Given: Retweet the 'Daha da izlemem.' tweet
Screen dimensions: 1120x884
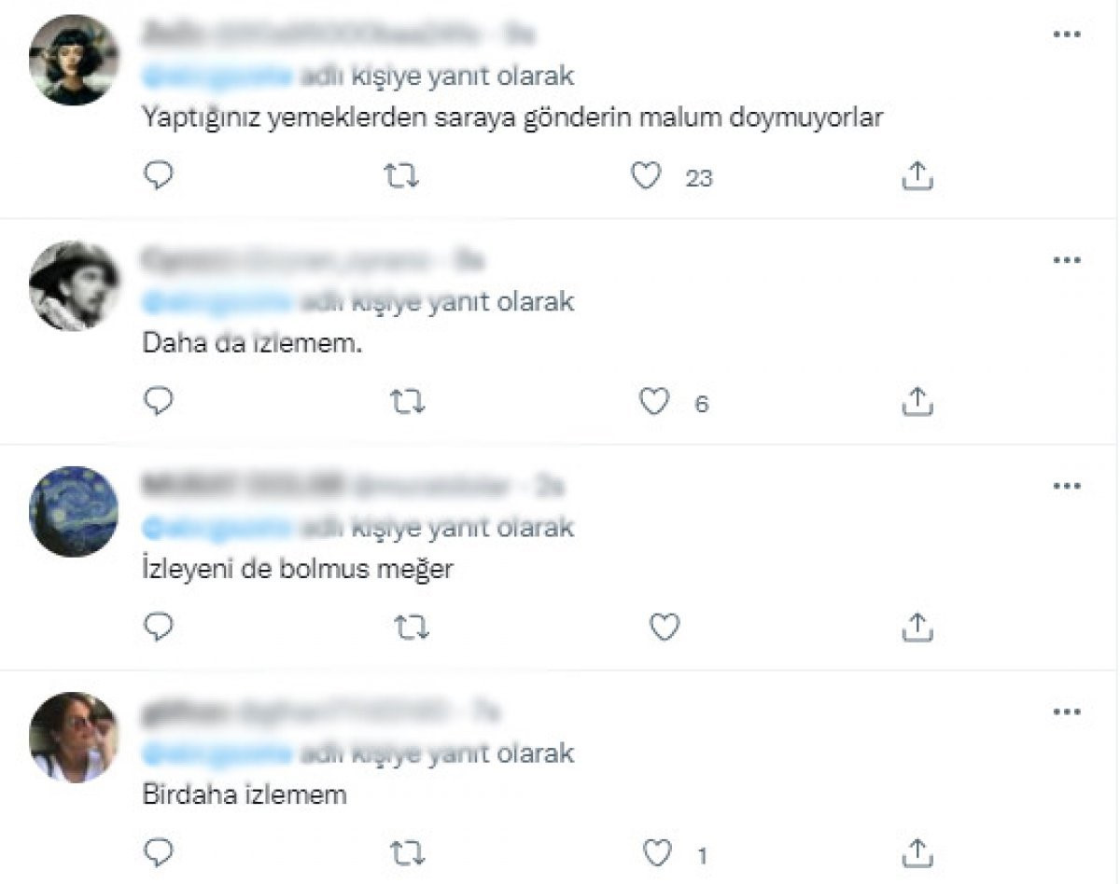Looking at the screenshot, I should (408, 401).
